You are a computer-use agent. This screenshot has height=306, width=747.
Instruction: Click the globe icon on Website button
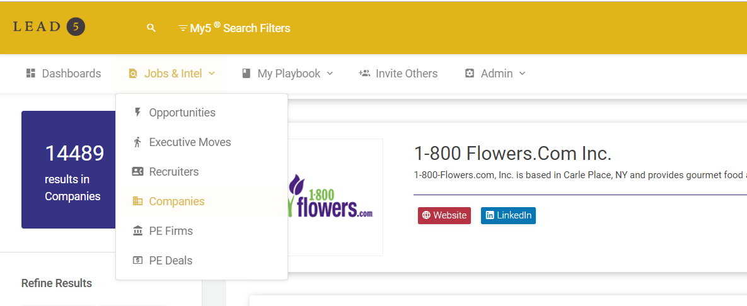[x=426, y=215]
